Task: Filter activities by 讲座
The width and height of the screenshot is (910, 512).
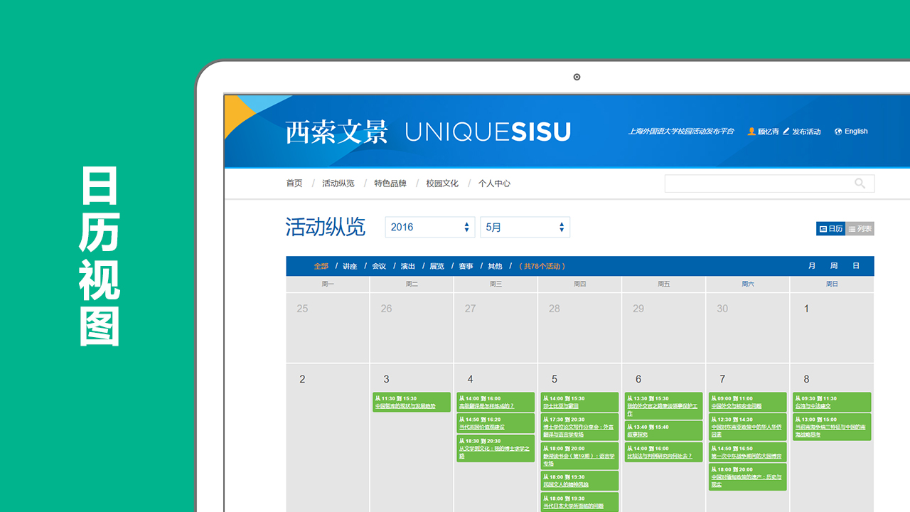Action: click(x=350, y=266)
